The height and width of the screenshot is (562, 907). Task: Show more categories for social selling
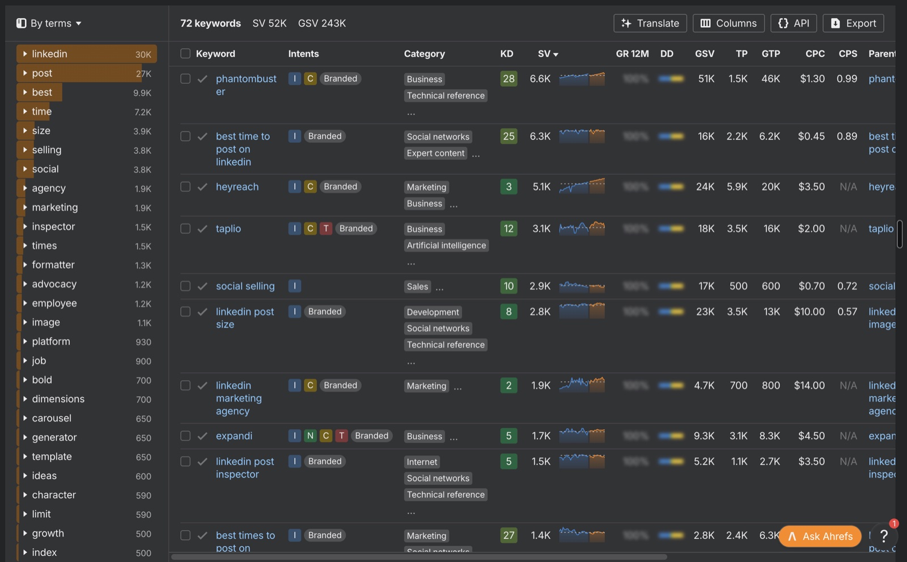(440, 288)
